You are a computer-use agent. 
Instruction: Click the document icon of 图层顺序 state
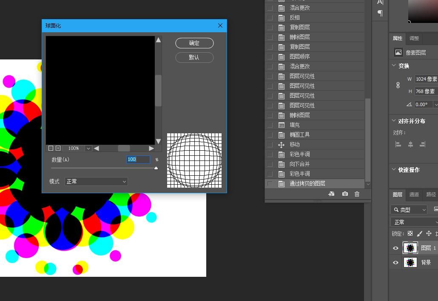[281, 56]
